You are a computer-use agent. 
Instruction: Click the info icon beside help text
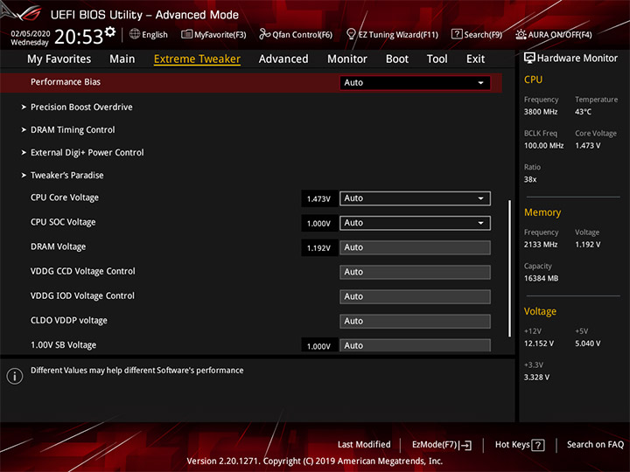(x=15, y=376)
